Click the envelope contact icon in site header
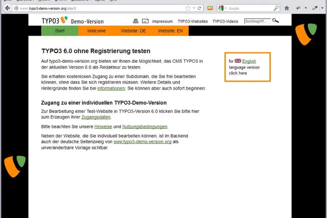The width and height of the screenshot is (327, 218). pos(145,21)
